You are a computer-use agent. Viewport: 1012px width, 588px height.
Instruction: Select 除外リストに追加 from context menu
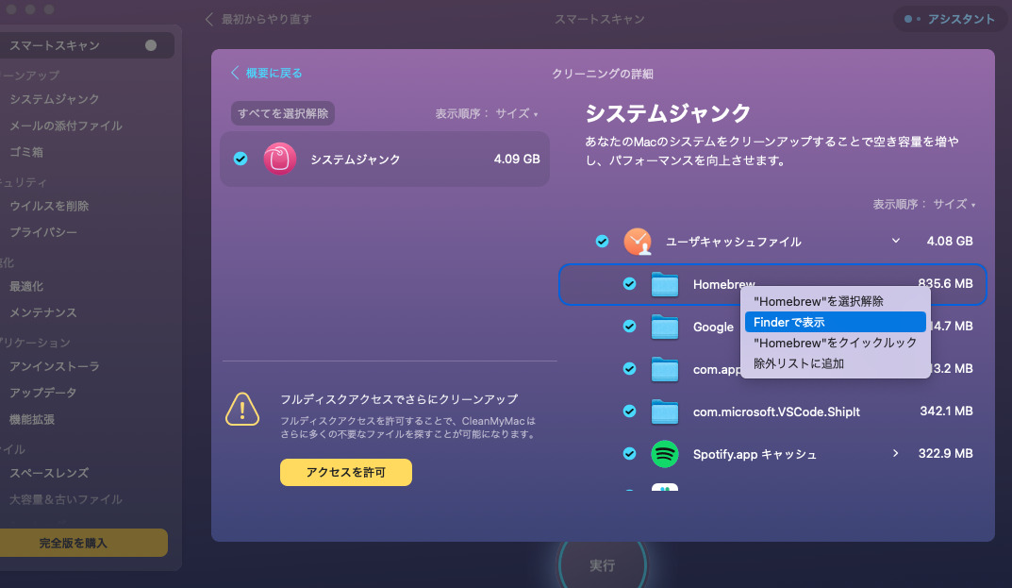(x=835, y=363)
